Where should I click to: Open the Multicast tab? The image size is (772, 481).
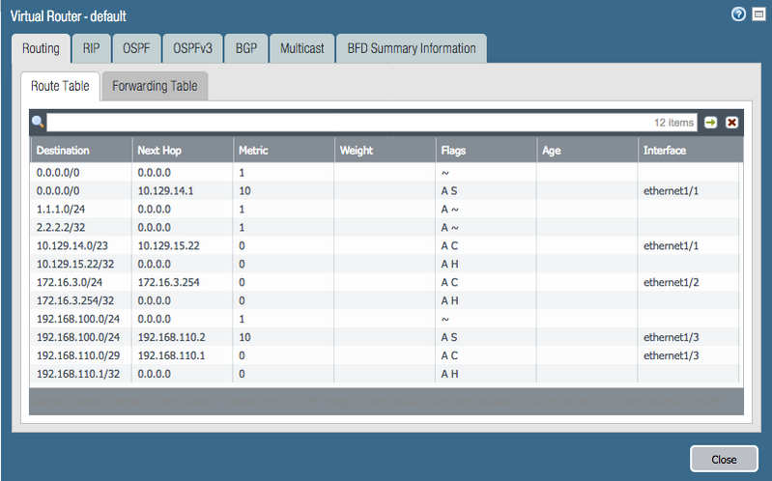click(302, 48)
